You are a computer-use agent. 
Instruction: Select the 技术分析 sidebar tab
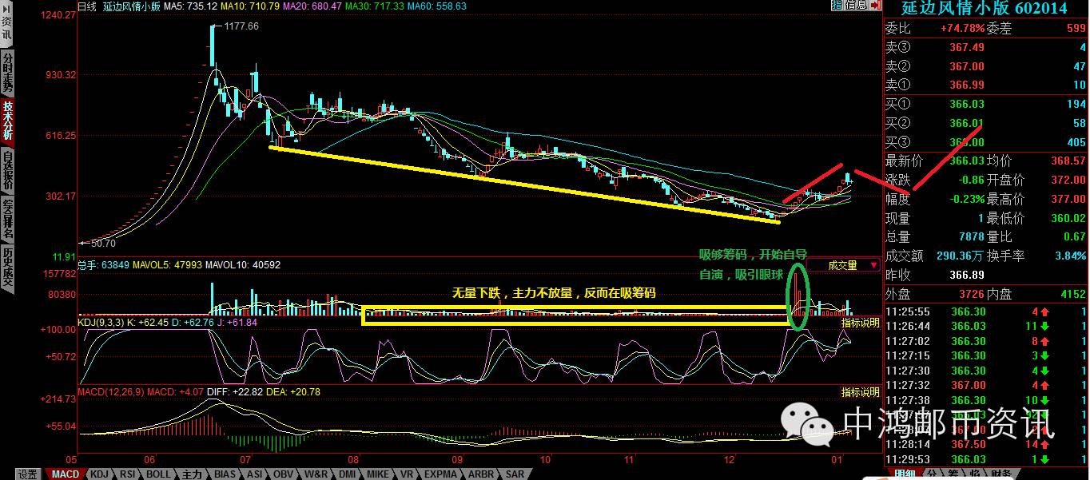(x=7, y=121)
